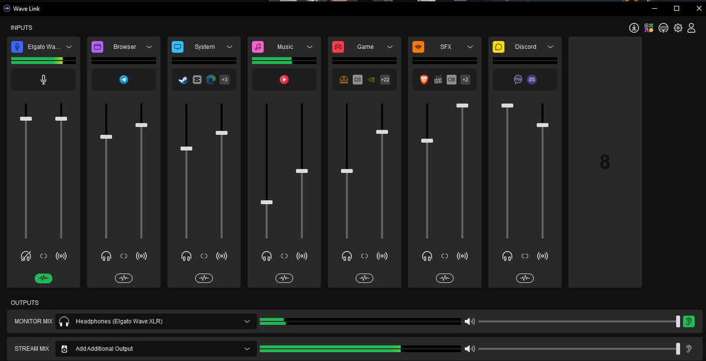Show the +3 more apps in System channel
Image resolution: width=706 pixels, height=361 pixels.
225,79
